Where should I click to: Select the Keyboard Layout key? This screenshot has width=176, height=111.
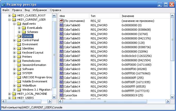(x=33, y=53)
